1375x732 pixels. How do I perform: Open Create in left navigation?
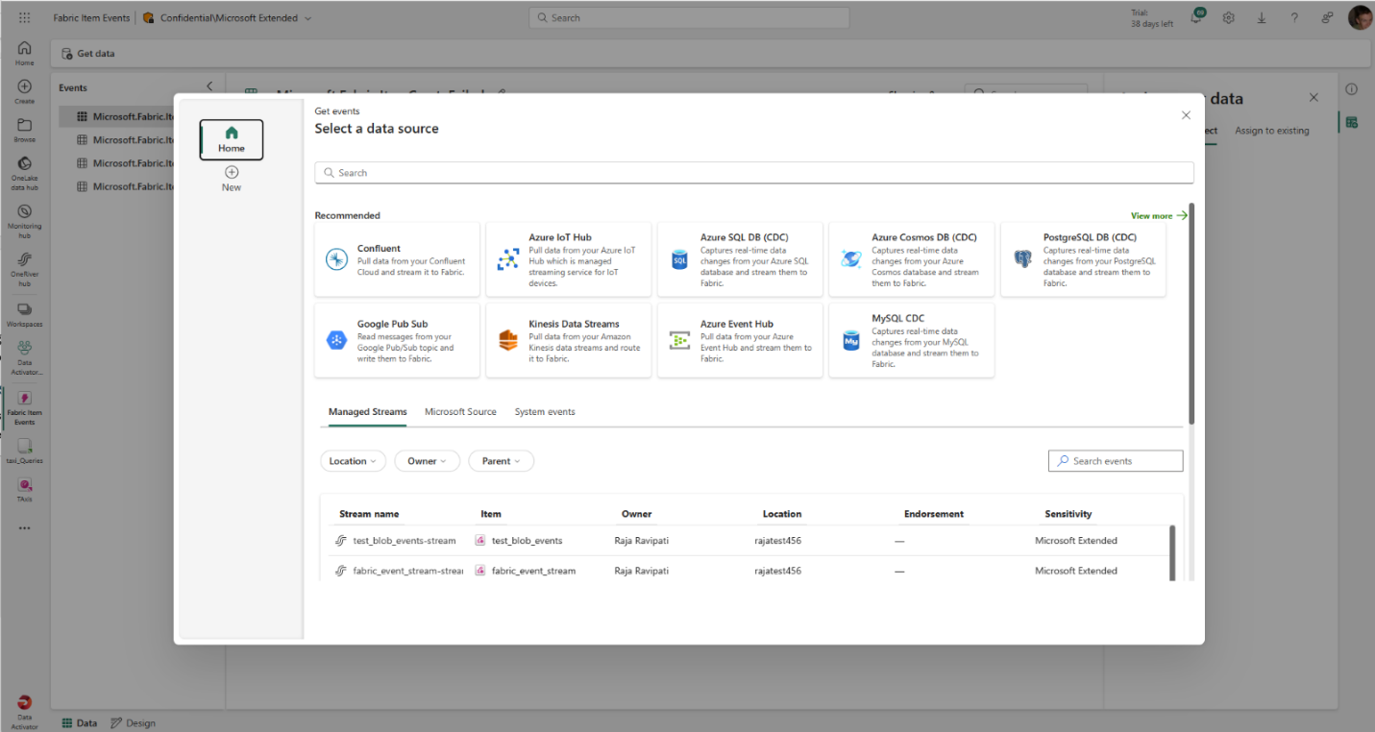[x=24, y=91]
